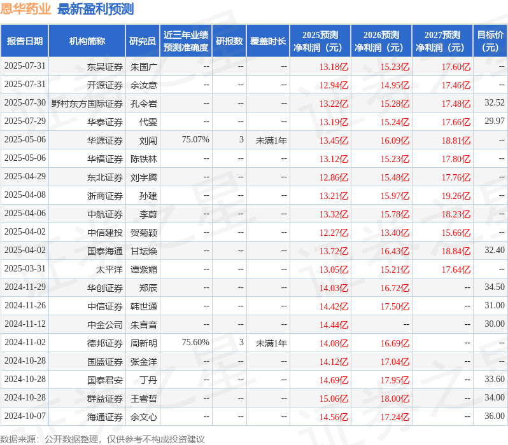Click analyst name 陈铁林
Screen dimensions: 508x445
pyautogui.click(x=144, y=159)
